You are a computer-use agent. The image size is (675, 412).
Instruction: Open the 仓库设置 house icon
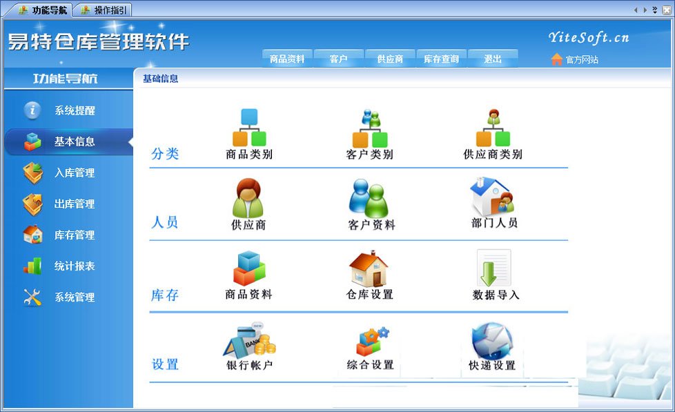[x=369, y=269]
